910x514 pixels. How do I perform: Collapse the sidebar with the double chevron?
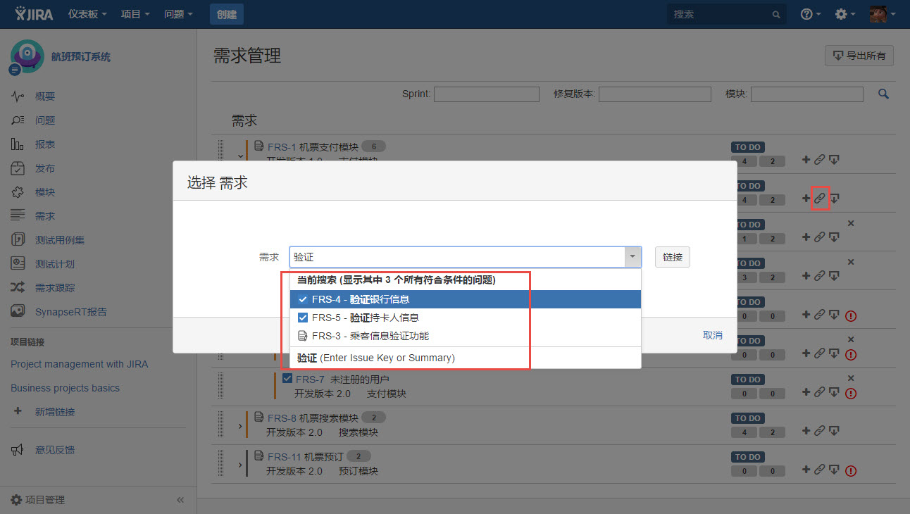tap(180, 500)
